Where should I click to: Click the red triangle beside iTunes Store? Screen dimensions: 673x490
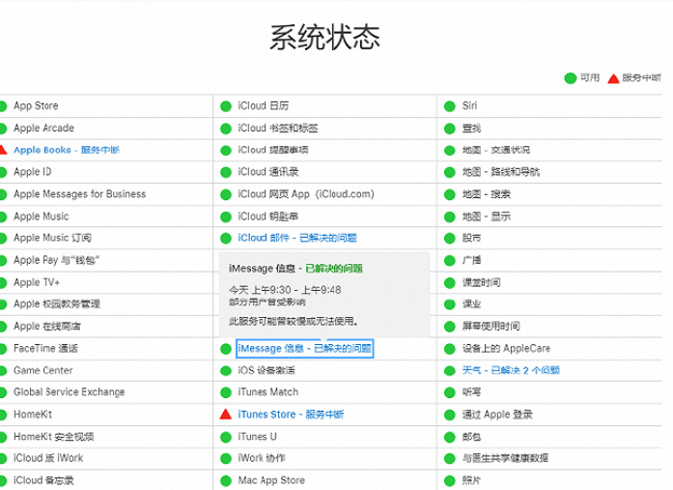(x=226, y=414)
